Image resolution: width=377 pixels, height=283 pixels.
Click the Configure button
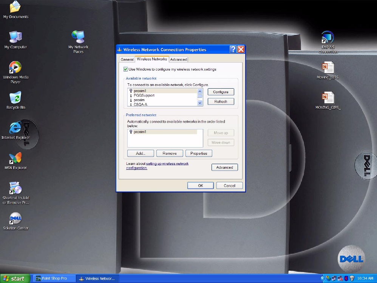(x=221, y=92)
